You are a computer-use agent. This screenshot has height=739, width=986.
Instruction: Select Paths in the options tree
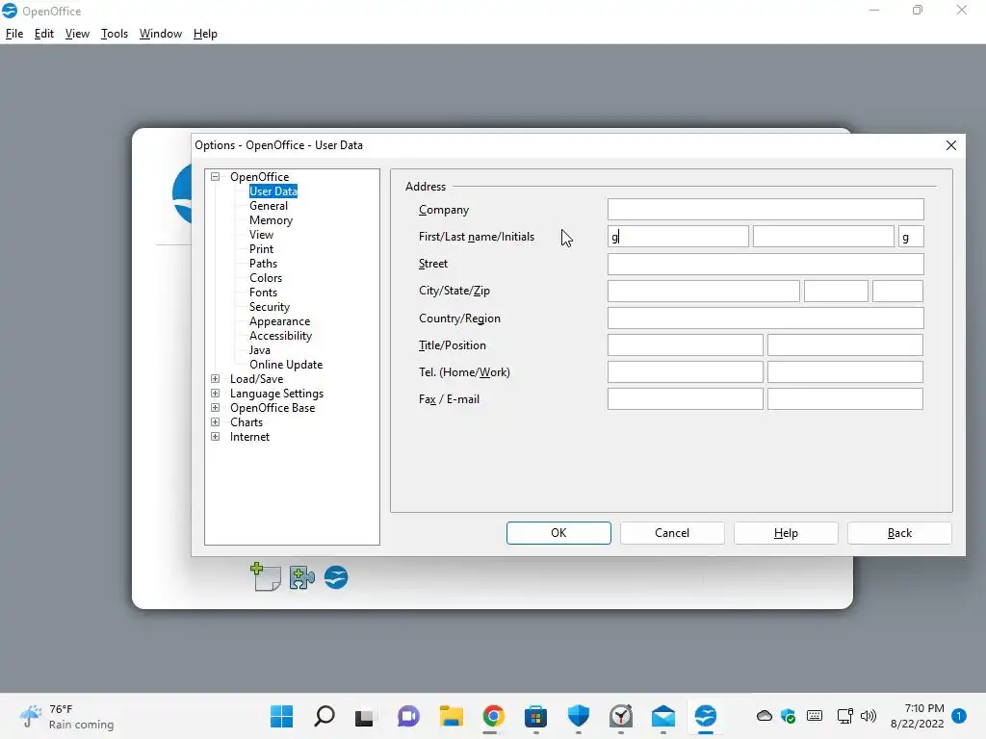point(263,264)
